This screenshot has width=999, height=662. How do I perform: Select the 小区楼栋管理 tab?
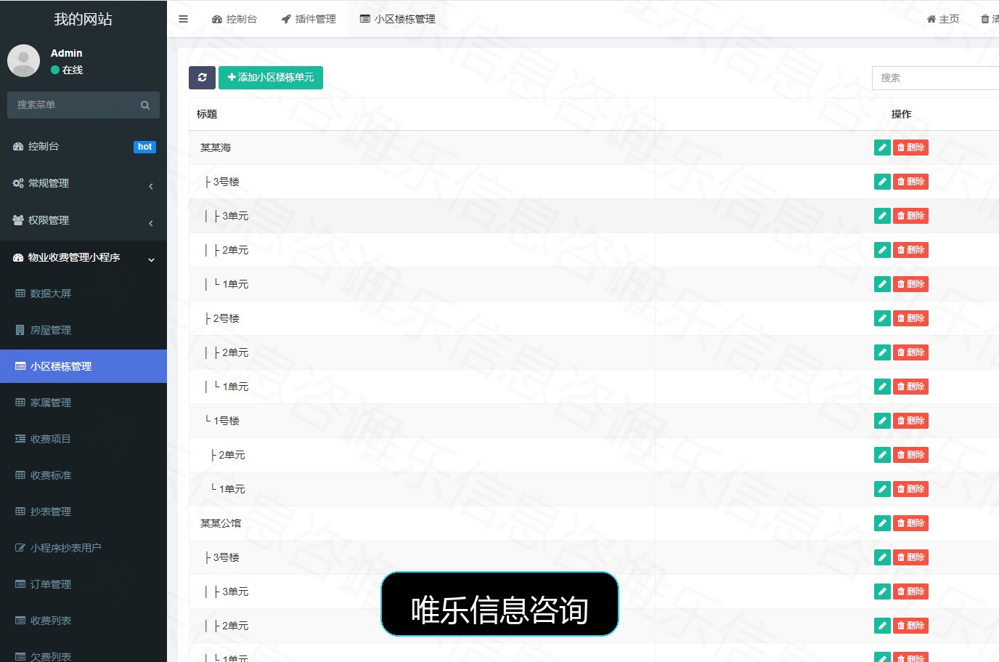point(398,19)
